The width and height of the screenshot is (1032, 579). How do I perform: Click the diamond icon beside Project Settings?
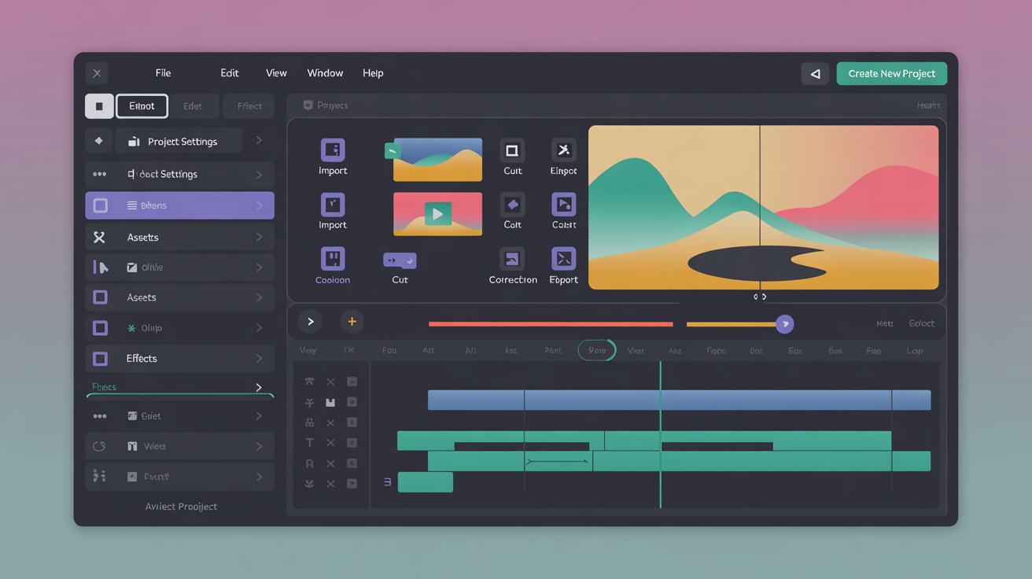point(98,141)
